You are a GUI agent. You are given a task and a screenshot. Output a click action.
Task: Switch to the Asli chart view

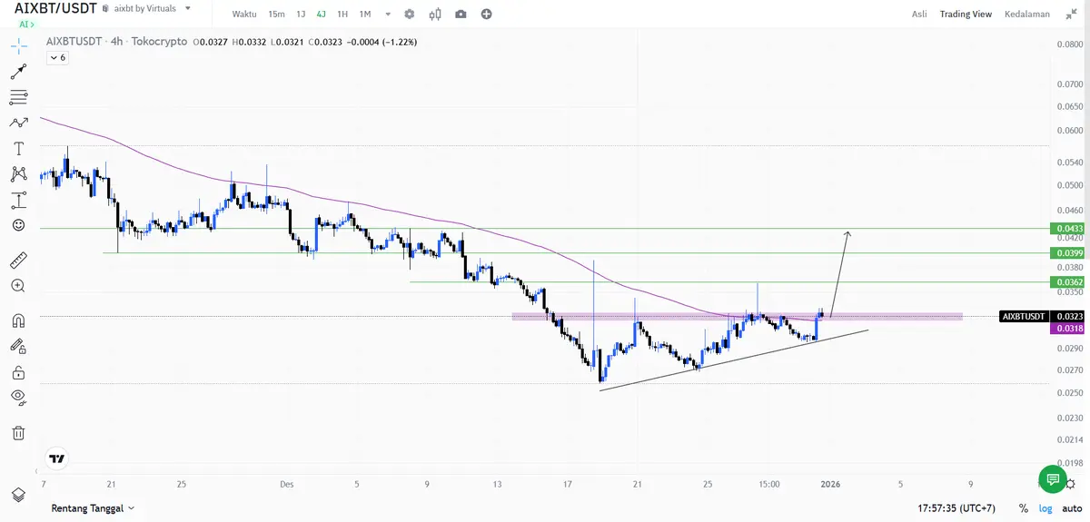click(920, 14)
